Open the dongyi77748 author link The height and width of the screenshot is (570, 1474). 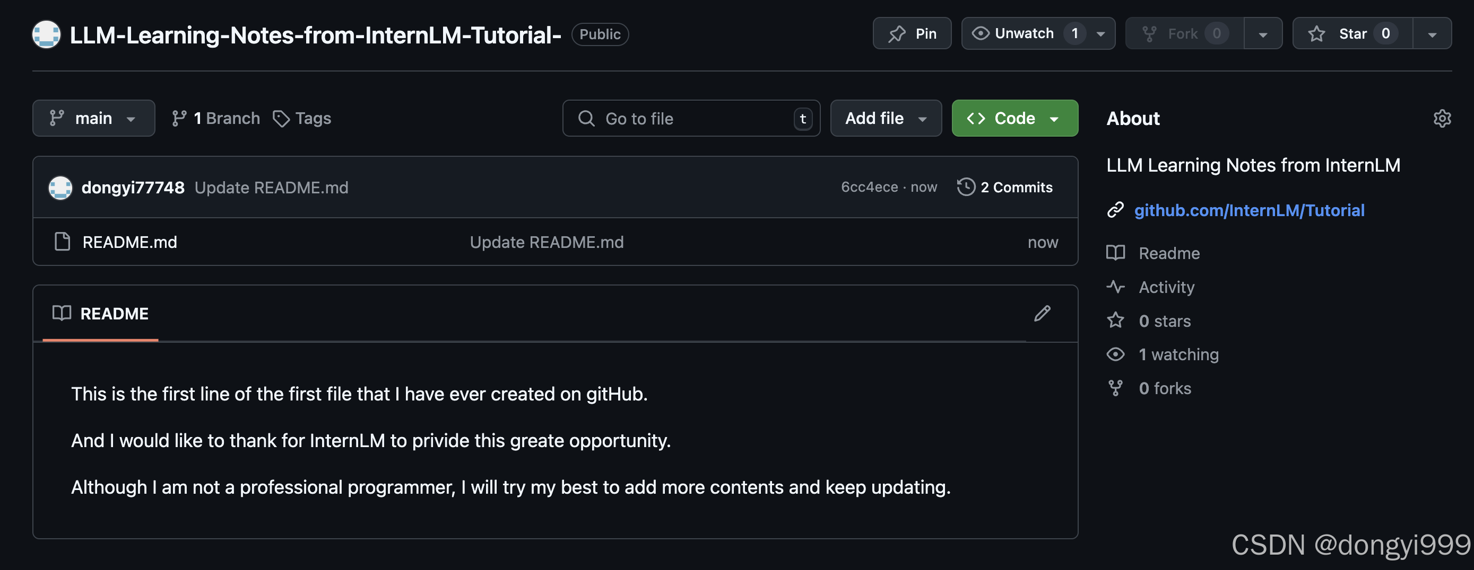tap(133, 188)
